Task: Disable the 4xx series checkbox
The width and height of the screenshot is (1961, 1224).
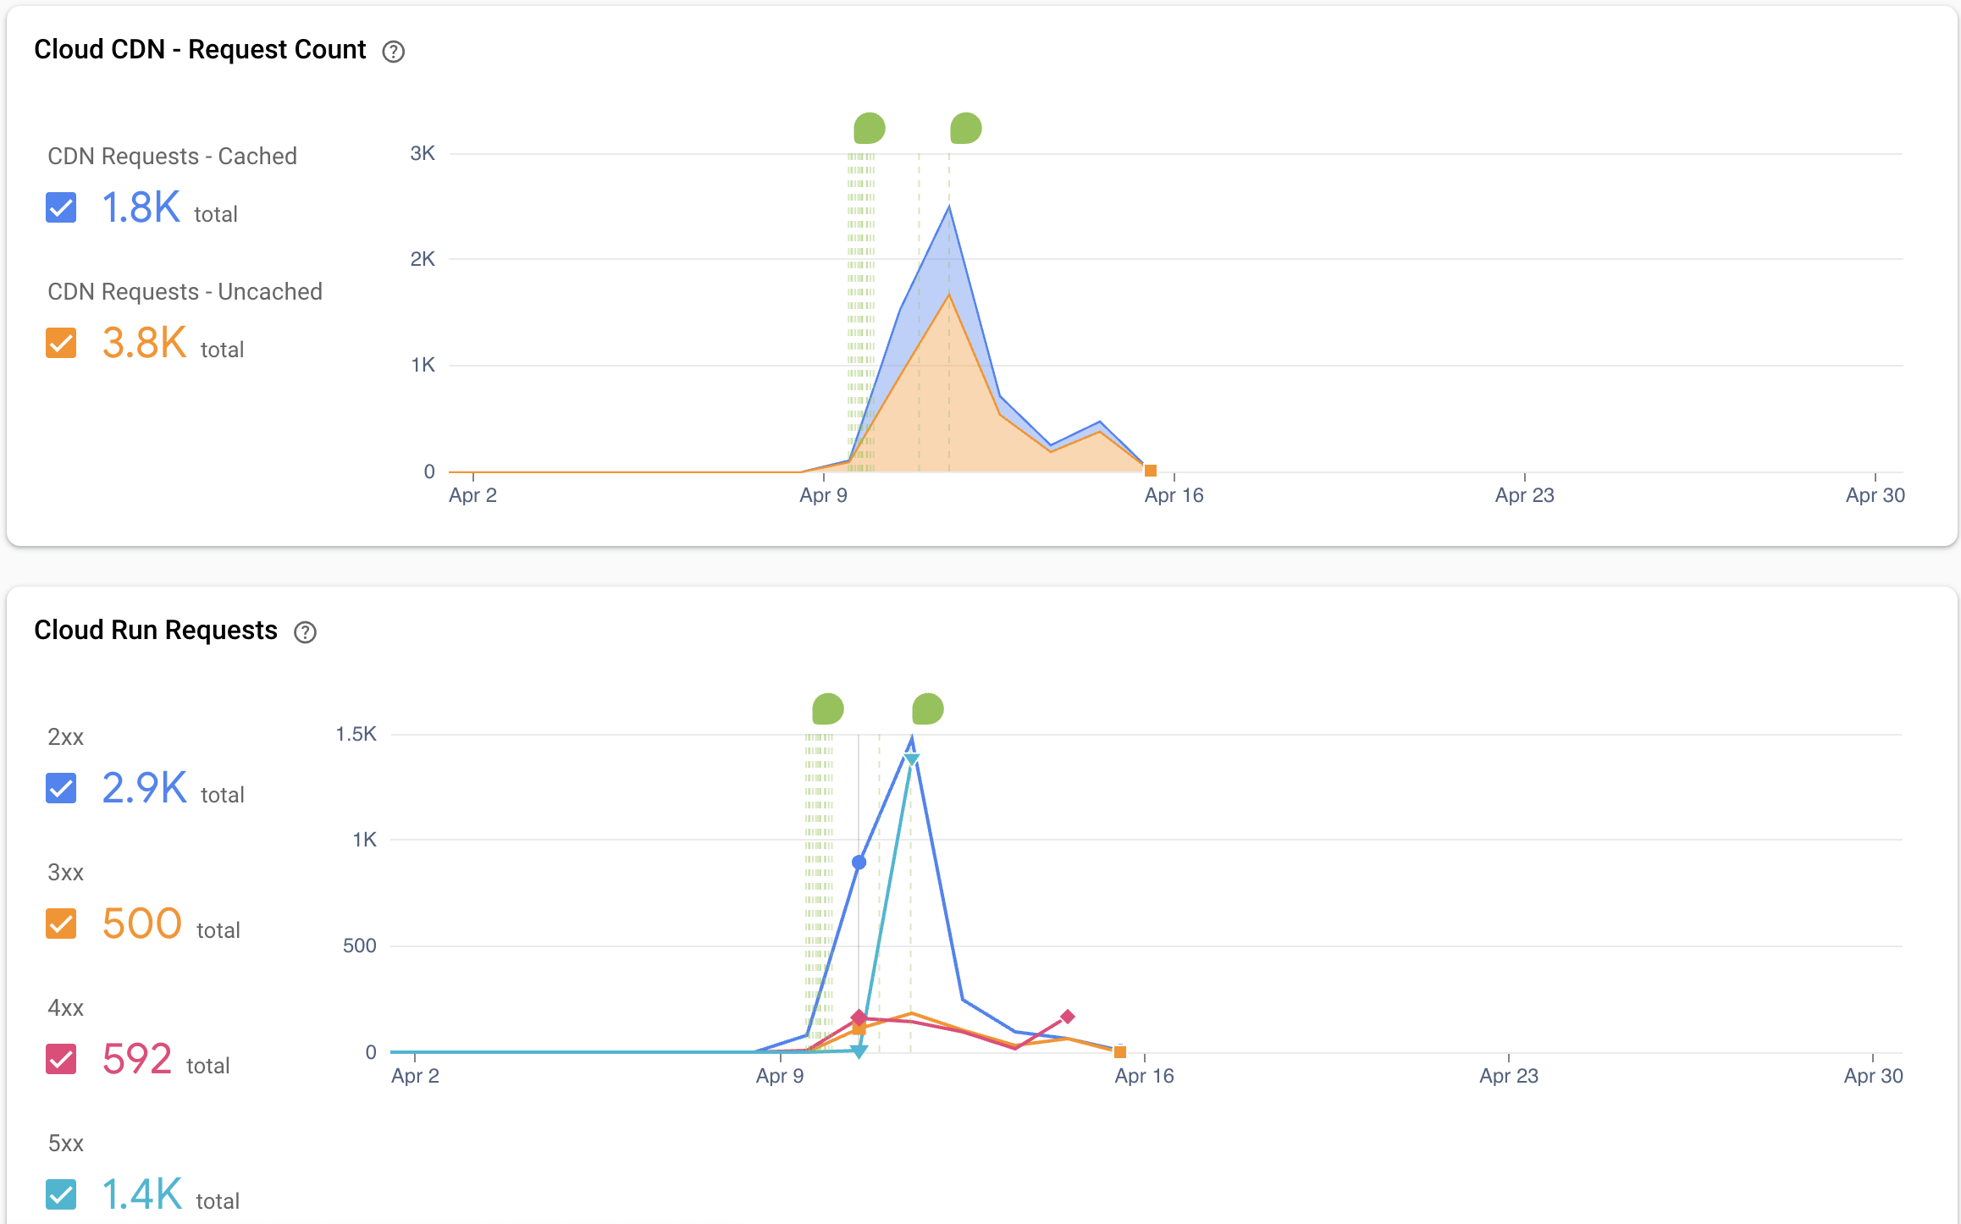Action: pos(61,1059)
